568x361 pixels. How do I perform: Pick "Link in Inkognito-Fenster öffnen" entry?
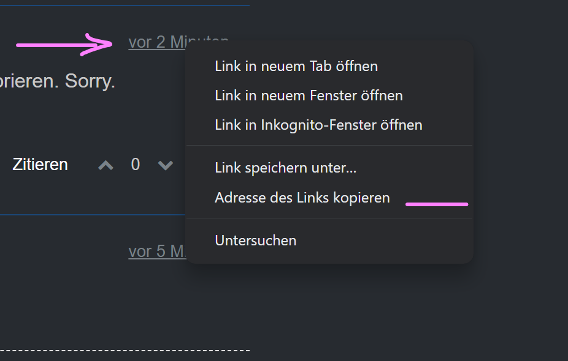point(318,125)
